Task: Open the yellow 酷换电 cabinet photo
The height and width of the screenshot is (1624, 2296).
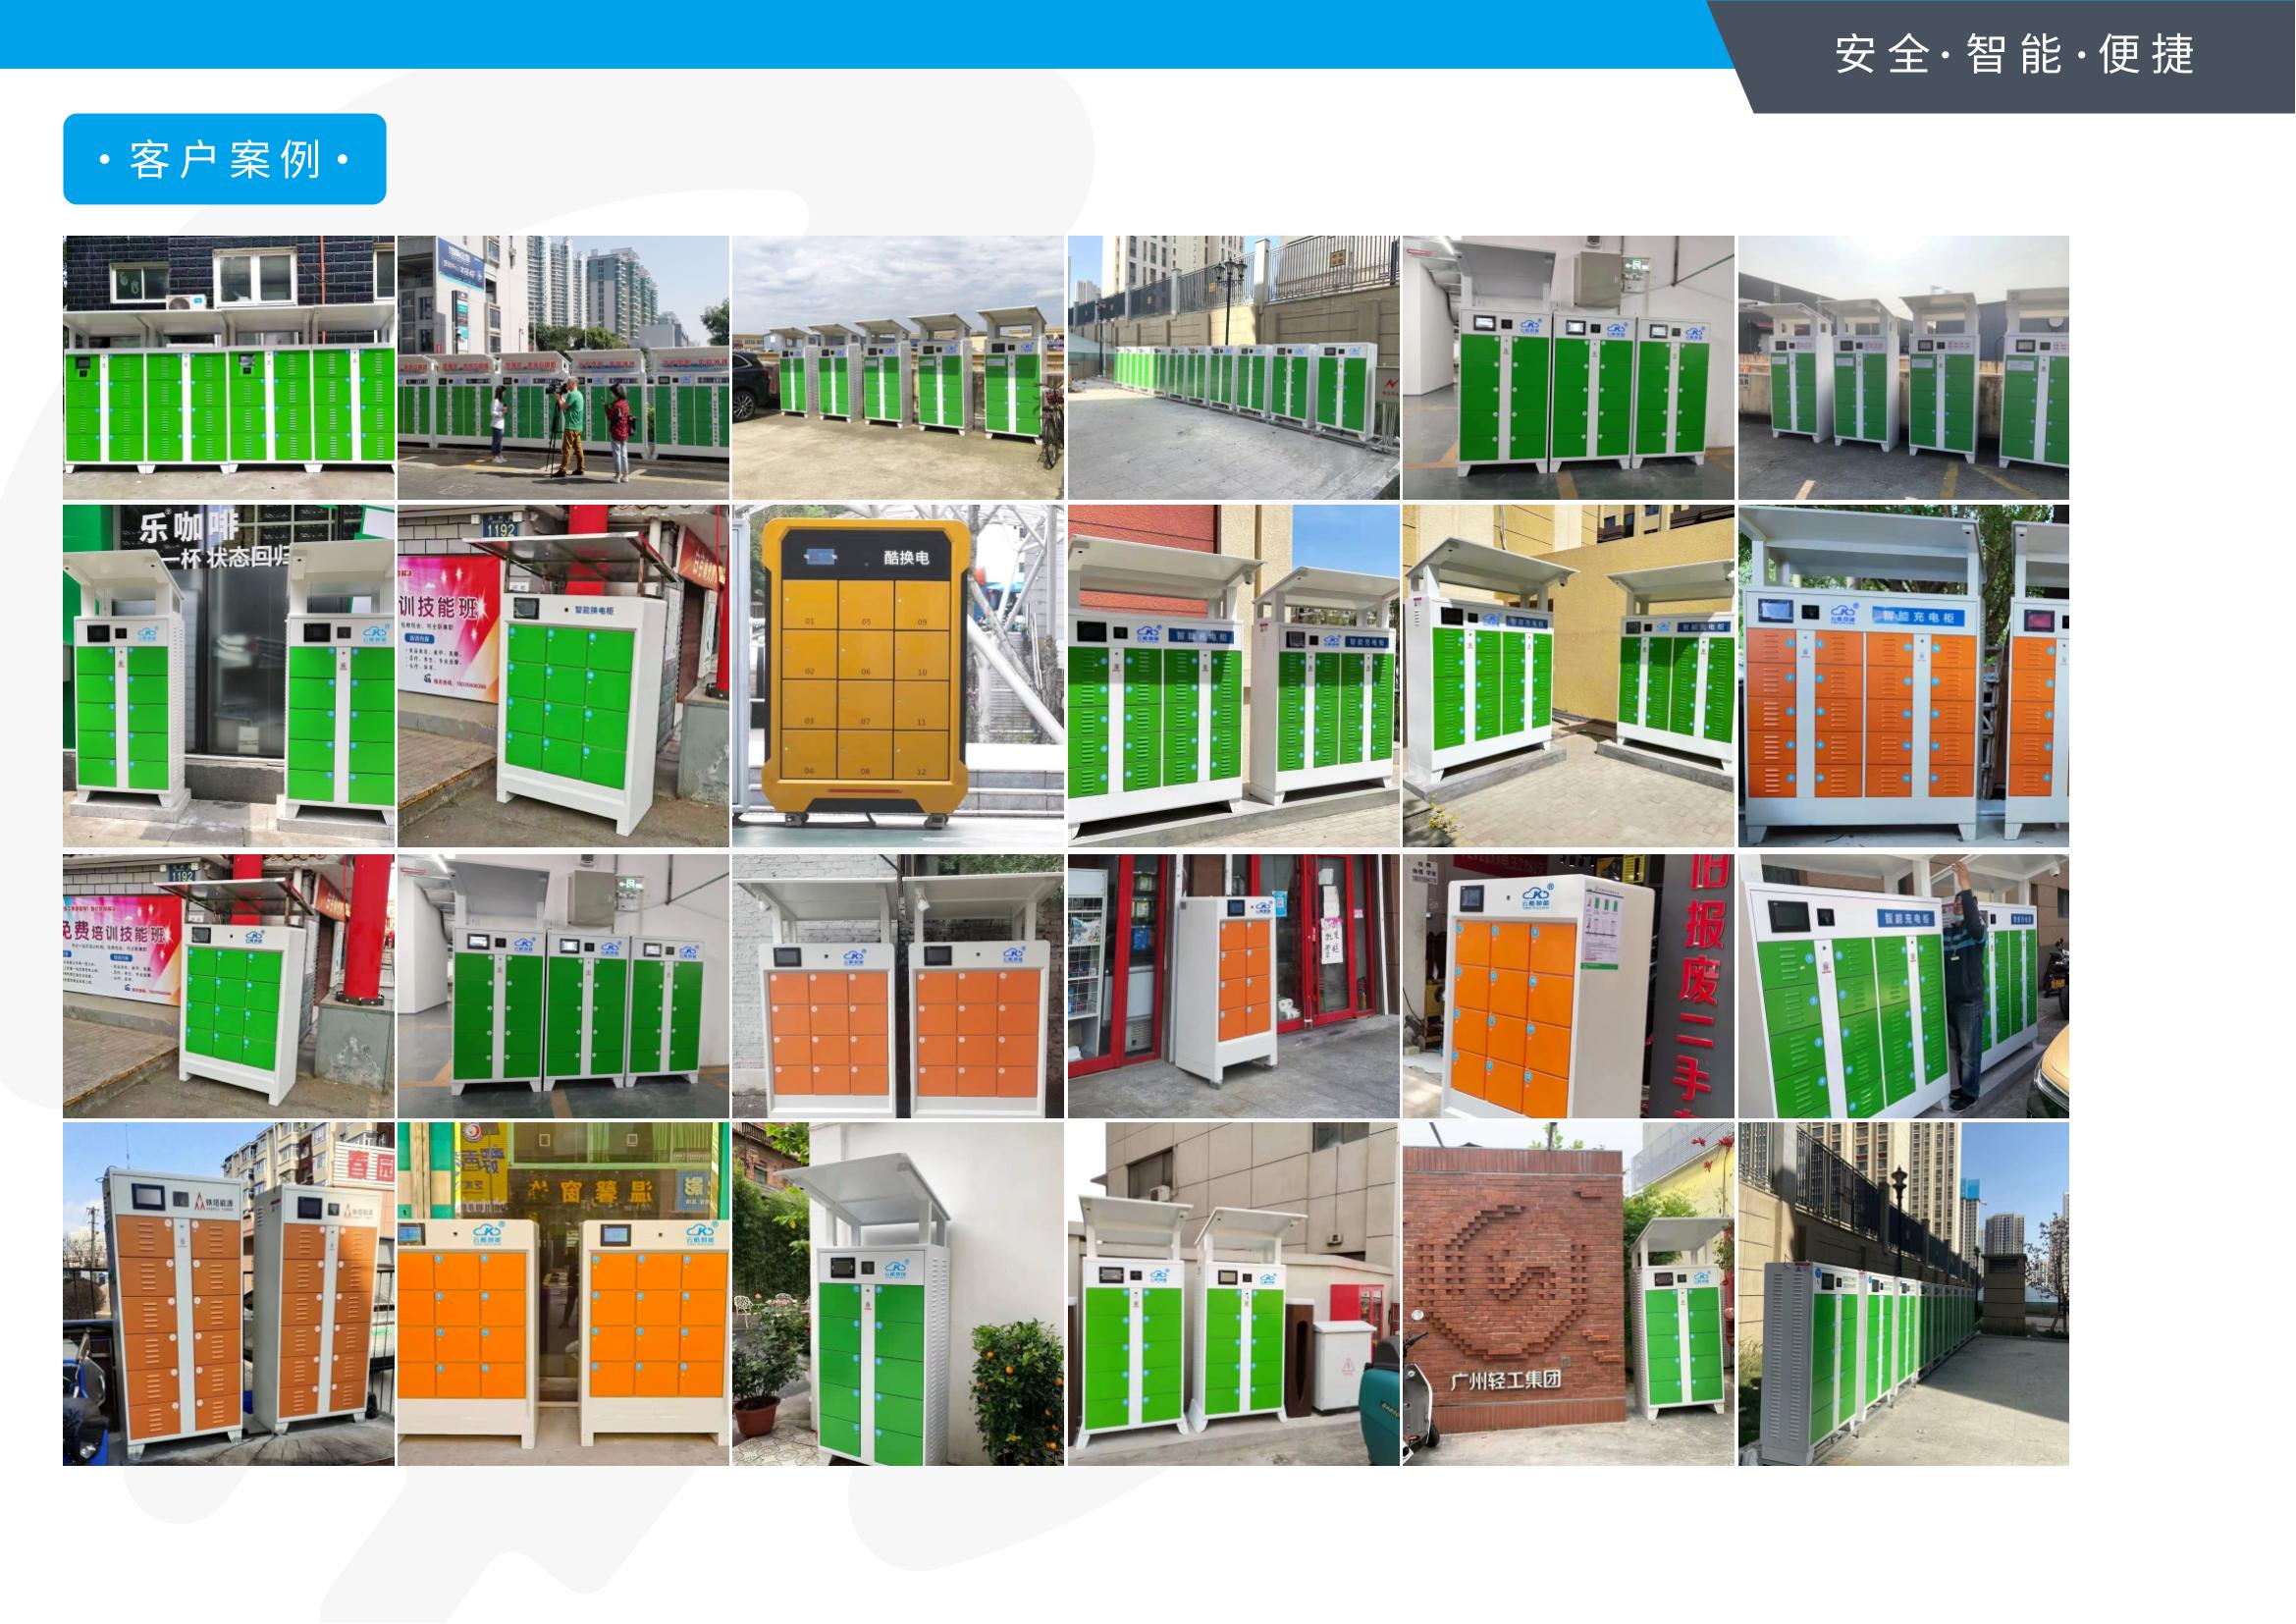Action: point(897,676)
